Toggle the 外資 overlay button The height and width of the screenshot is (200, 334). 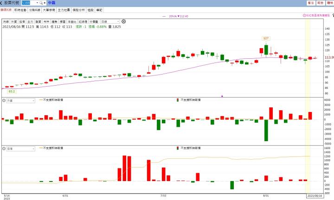pos(14,22)
